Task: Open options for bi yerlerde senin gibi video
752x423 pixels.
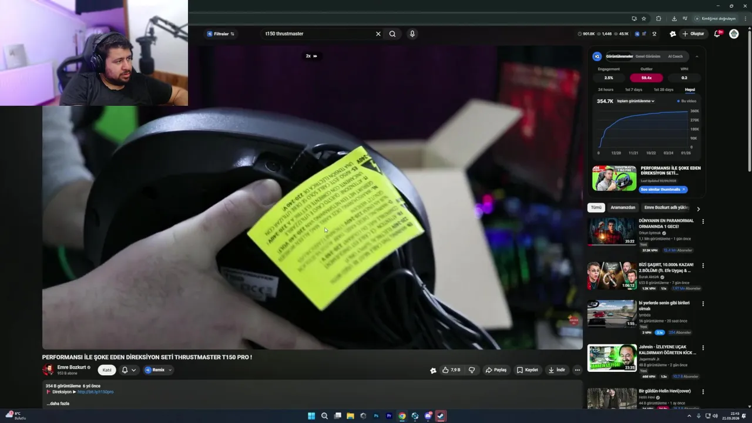Action: tap(703, 304)
